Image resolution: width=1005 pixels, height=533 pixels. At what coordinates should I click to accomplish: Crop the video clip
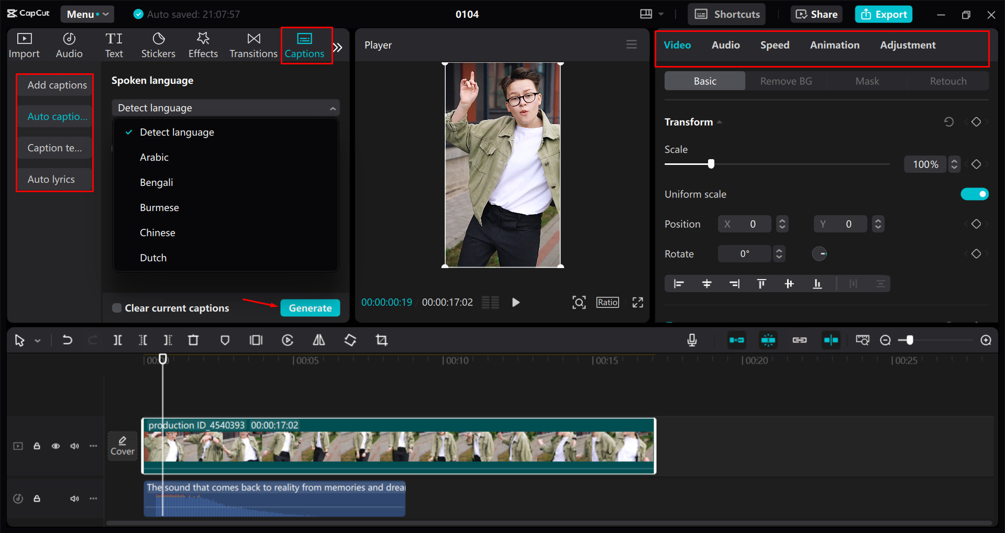pos(381,340)
